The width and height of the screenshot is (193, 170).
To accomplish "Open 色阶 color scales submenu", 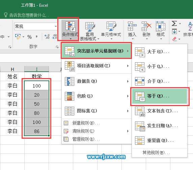I will tap(96, 96).
